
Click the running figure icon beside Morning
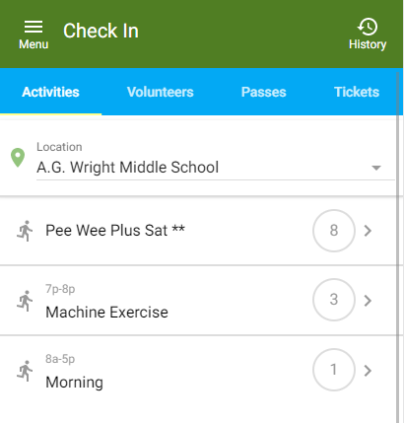[x=25, y=371]
